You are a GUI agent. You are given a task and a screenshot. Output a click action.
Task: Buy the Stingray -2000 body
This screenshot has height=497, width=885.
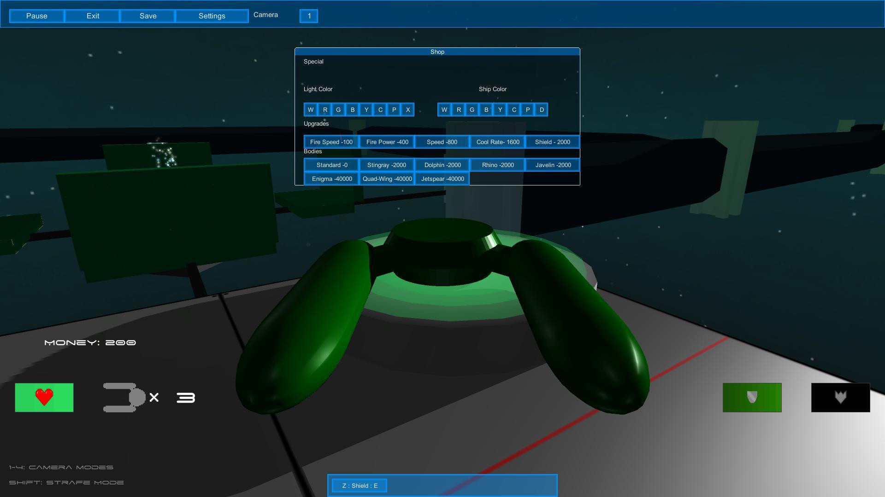pyautogui.click(x=387, y=165)
